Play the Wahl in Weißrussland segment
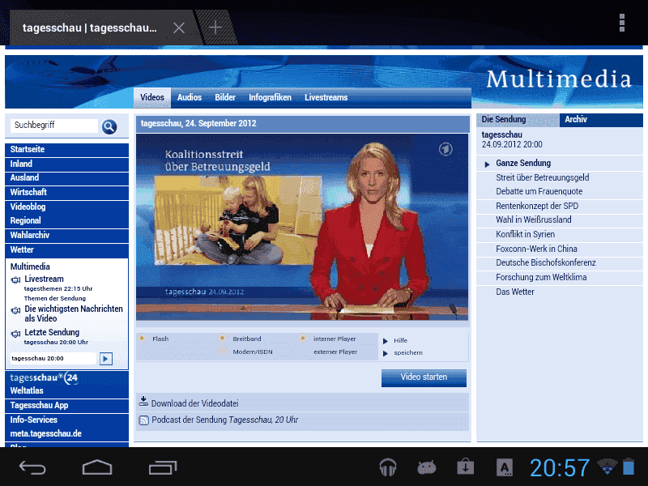The image size is (648, 486). tap(534, 220)
